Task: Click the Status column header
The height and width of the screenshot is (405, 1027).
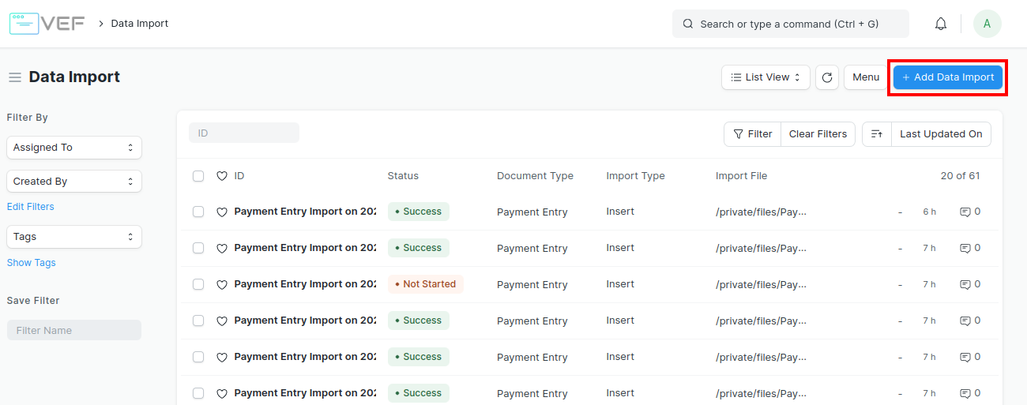Action: (x=403, y=176)
